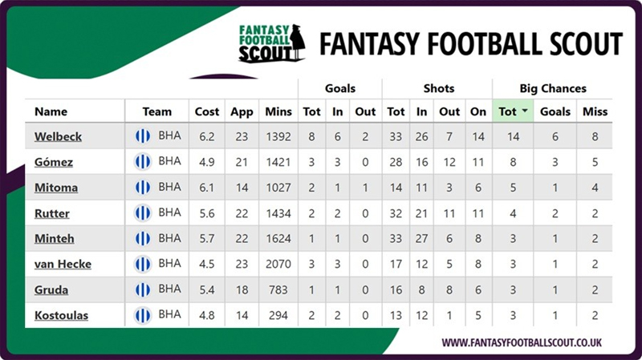Click Minteh's Brighton team badge icon
642x360 pixels.
click(143, 239)
